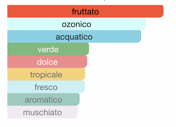Click the blue acquatico bar
This screenshot has height=127, width=176.
(x=74, y=36)
